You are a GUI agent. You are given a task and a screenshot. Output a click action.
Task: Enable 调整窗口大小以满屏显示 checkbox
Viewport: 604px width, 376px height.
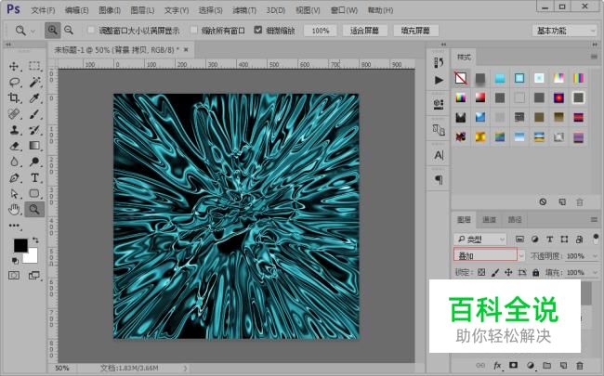click(x=91, y=30)
